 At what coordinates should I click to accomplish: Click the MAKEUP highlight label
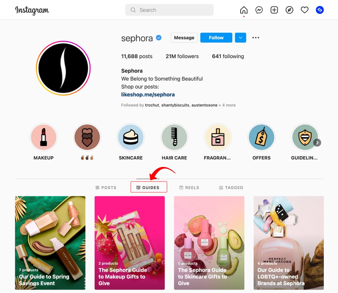click(44, 158)
